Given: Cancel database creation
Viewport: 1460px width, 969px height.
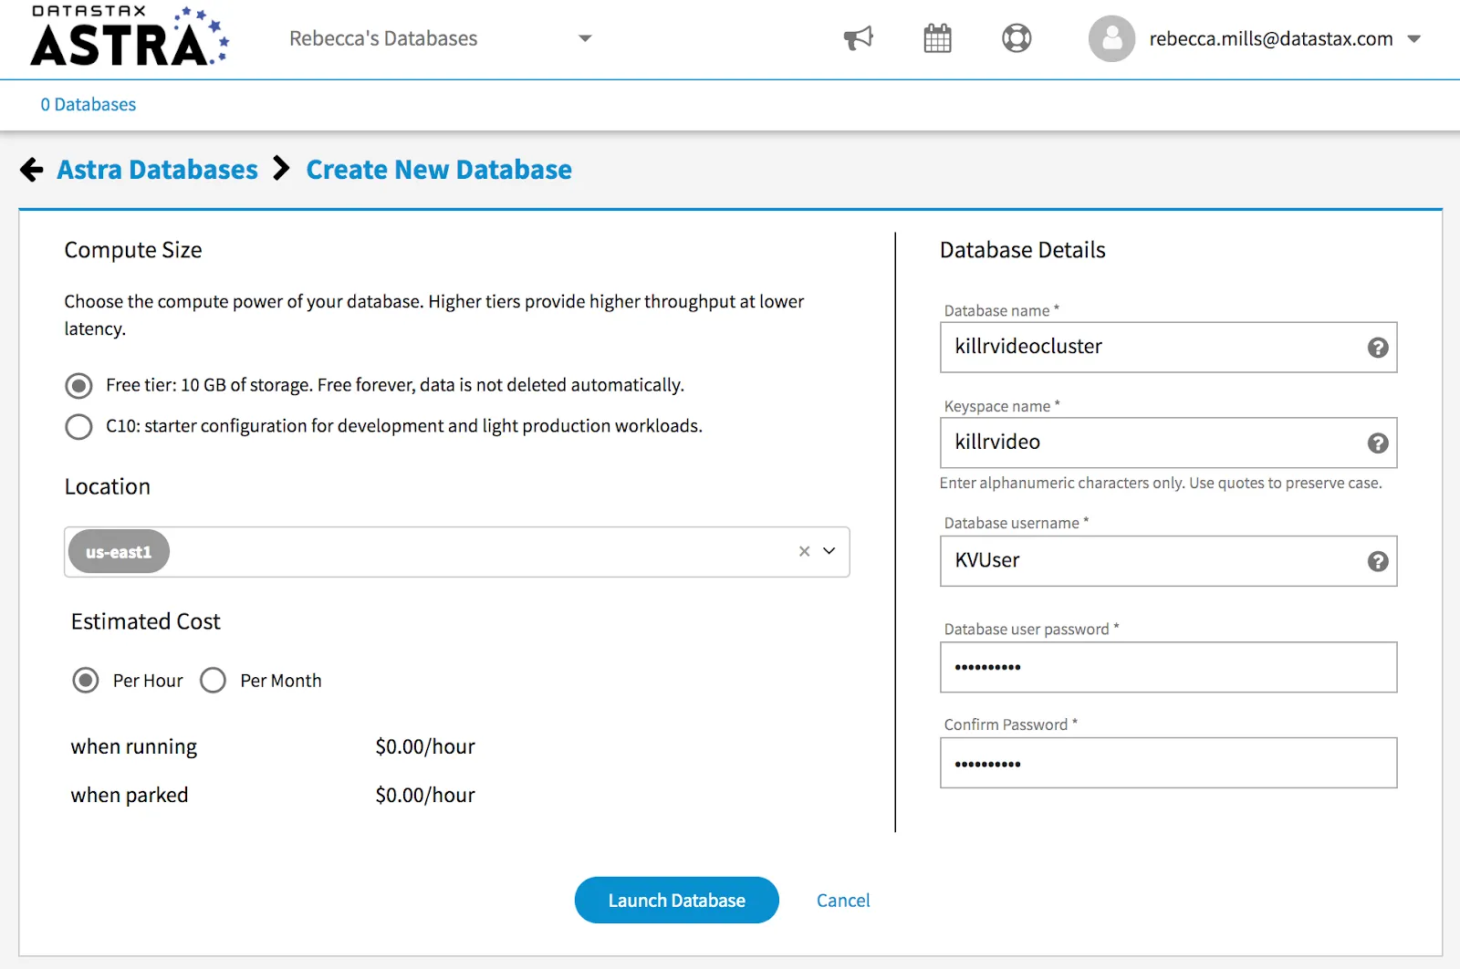Looking at the screenshot, I should click(843, 901).
